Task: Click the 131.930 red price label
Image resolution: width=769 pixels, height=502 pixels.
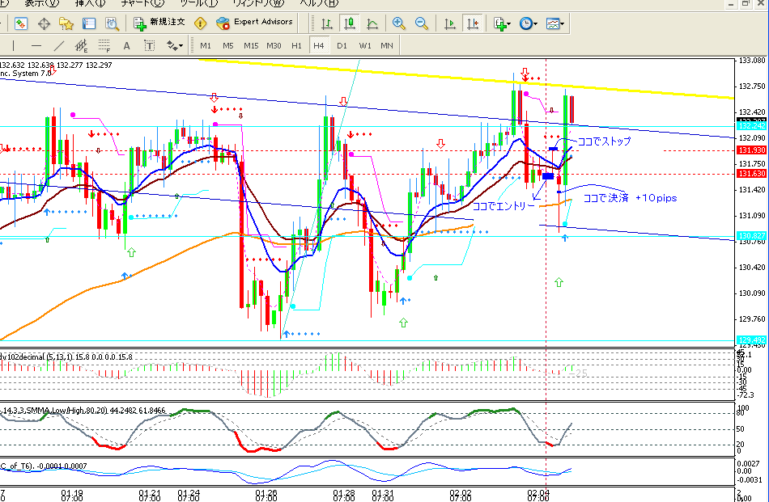Action: [752, 150]
